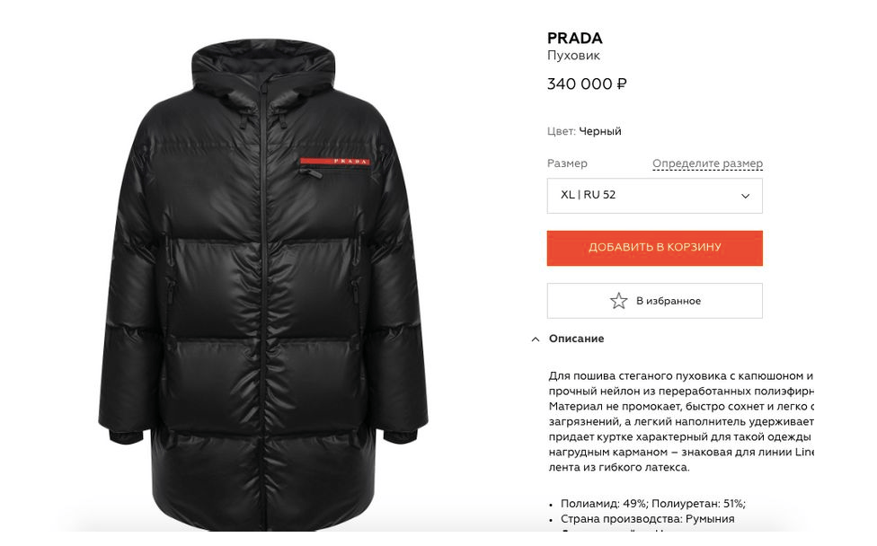Click the jacket hood in product photo
The width and height of the screenshot is (877, 546).
263,67
